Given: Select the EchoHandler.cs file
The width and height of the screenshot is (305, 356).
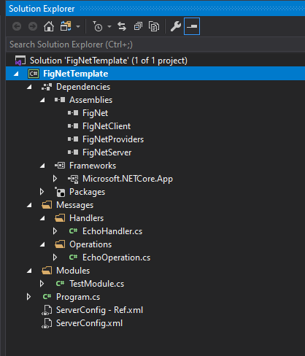Looking at the screenshot, I should (112, 231).
